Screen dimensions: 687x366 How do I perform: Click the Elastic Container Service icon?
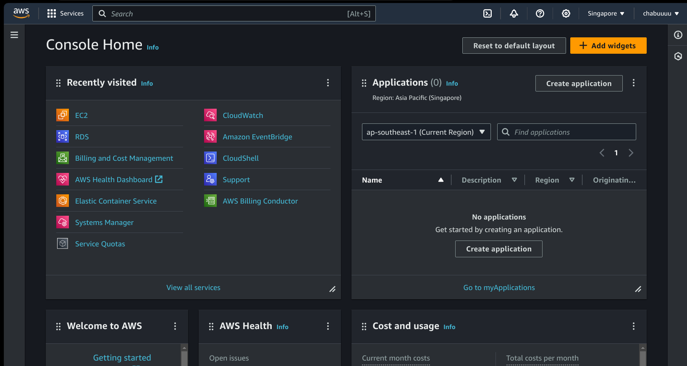point(63,201)
